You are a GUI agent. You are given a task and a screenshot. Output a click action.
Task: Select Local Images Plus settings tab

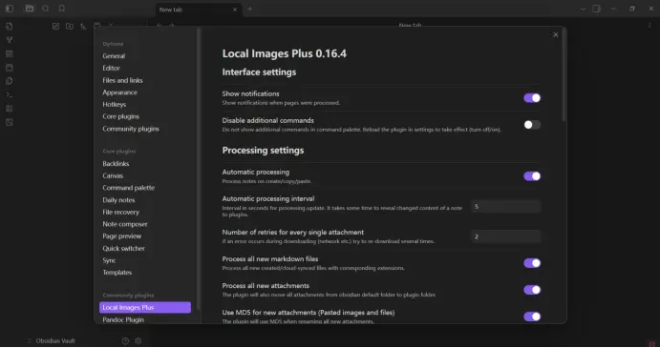[145, 308]
